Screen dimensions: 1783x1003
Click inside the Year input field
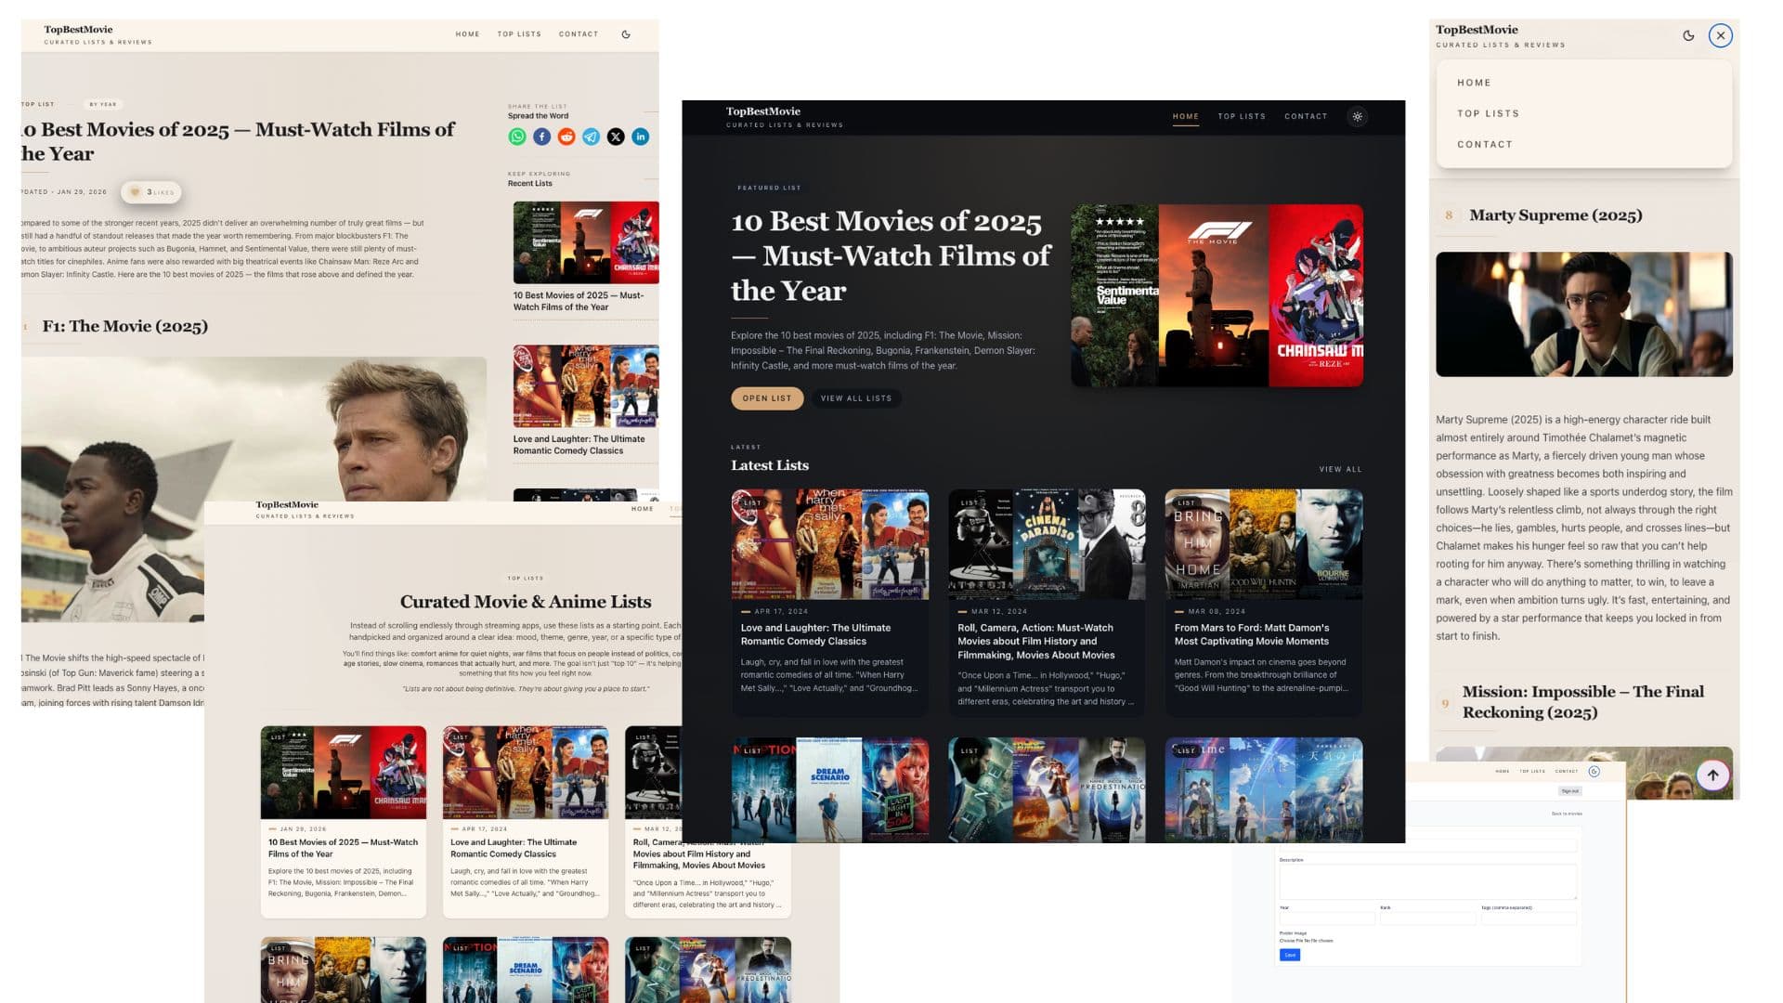1327,918
